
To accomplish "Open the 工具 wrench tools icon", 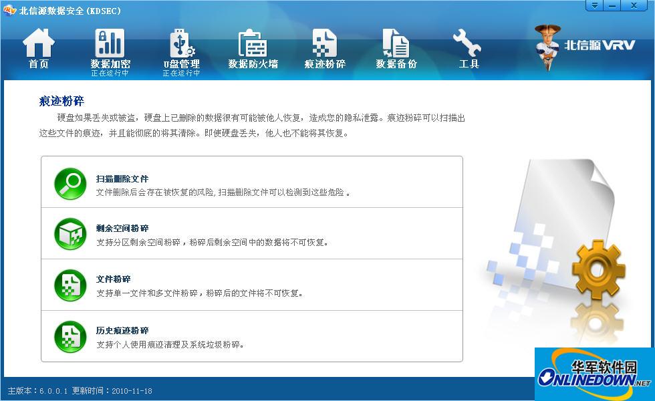I will (467, 41).
